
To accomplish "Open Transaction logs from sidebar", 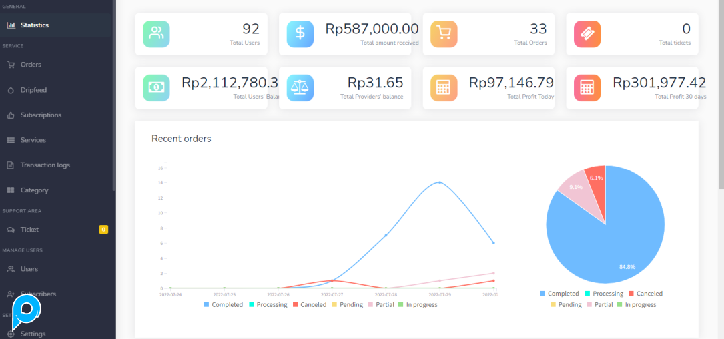I will click(45, 165).
